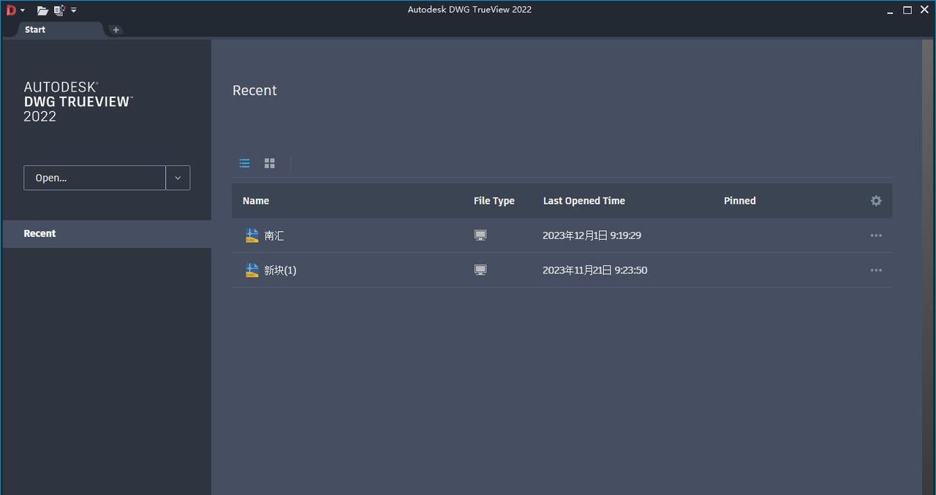Expand the Open button dropdown arrow
Screen dimensions: 936x495
coord(178,178)
